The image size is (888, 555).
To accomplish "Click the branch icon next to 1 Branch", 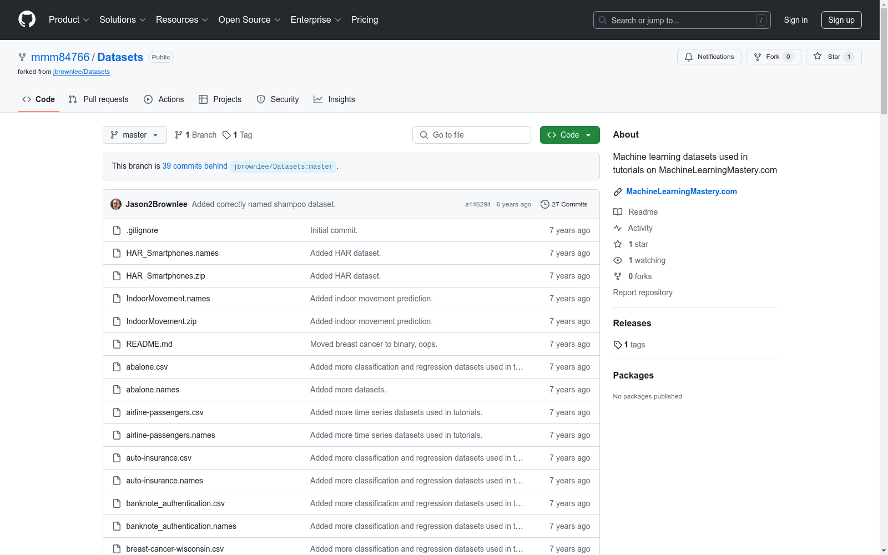I will 179,135.
